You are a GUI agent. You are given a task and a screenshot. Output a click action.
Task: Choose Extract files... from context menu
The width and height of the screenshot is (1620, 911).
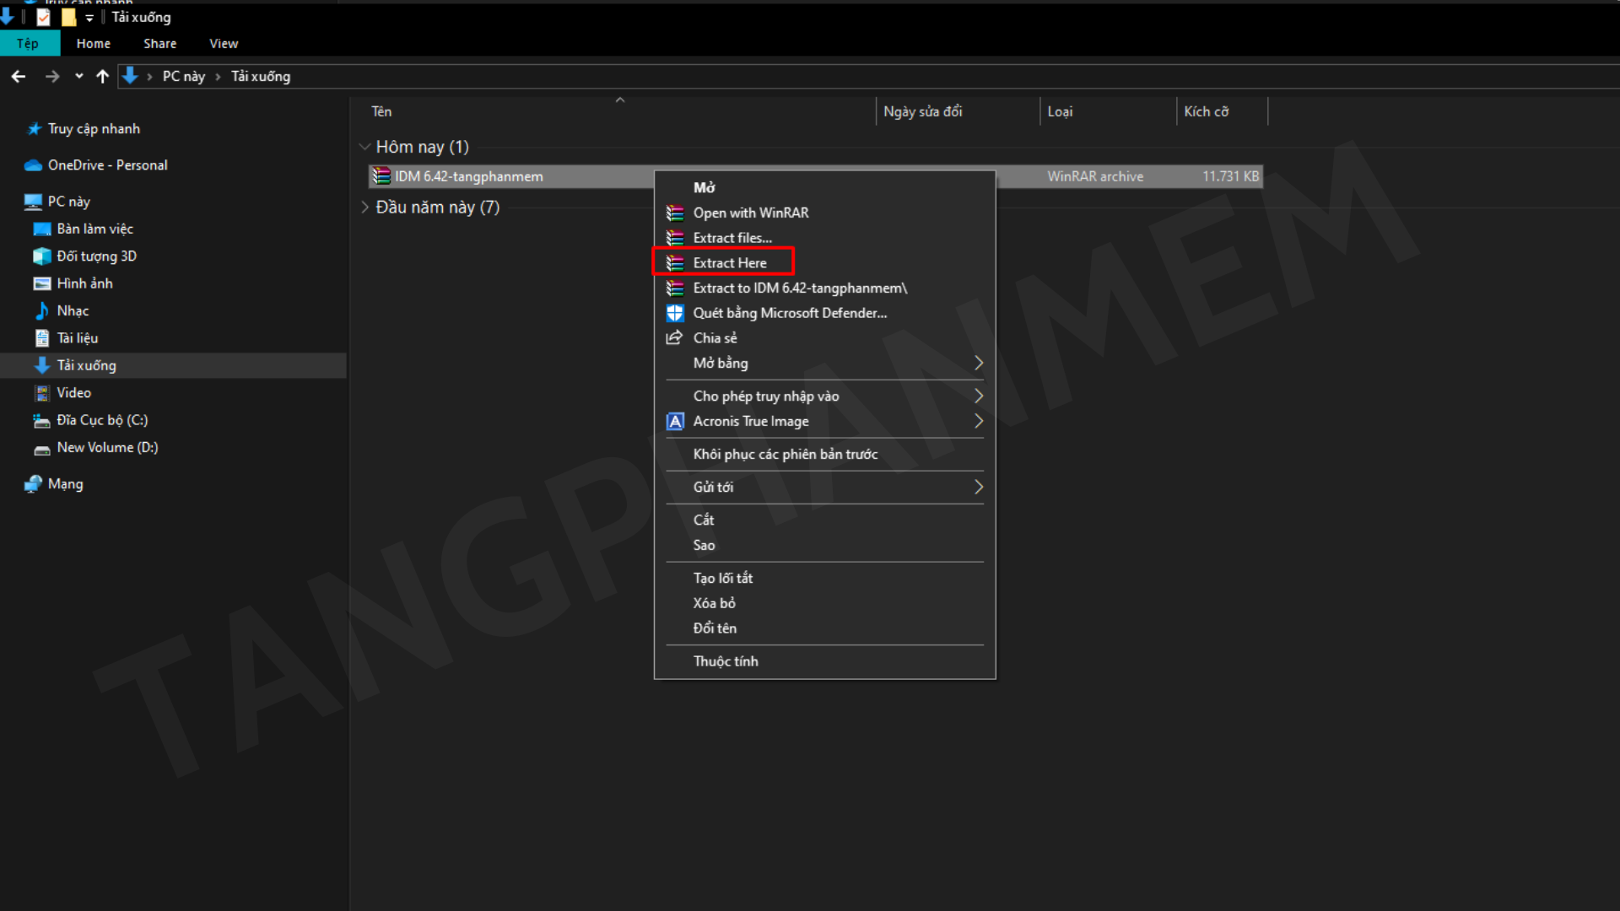tap(732, 238)
